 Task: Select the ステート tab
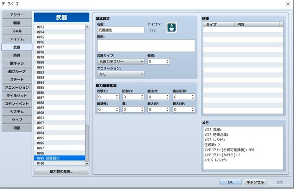17,79
